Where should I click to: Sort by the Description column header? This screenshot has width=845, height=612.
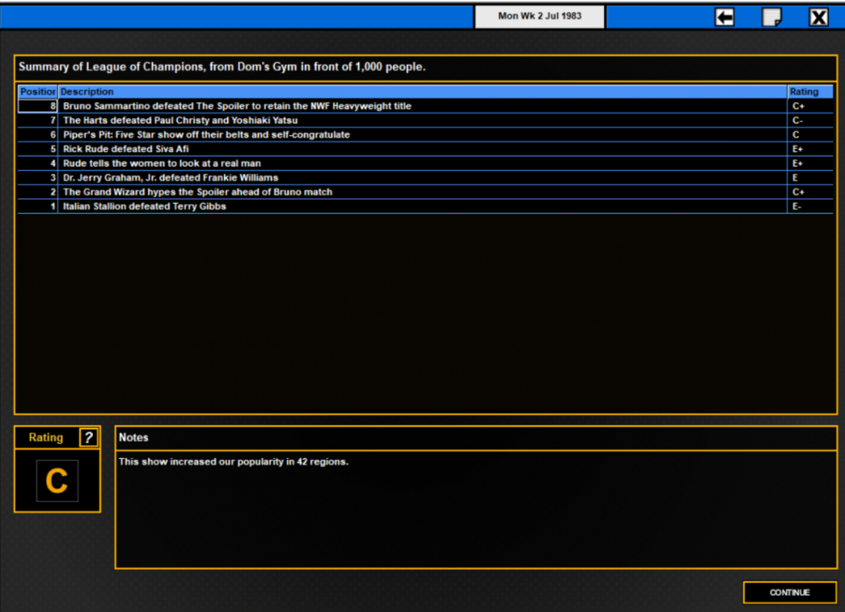click(422, 91)
